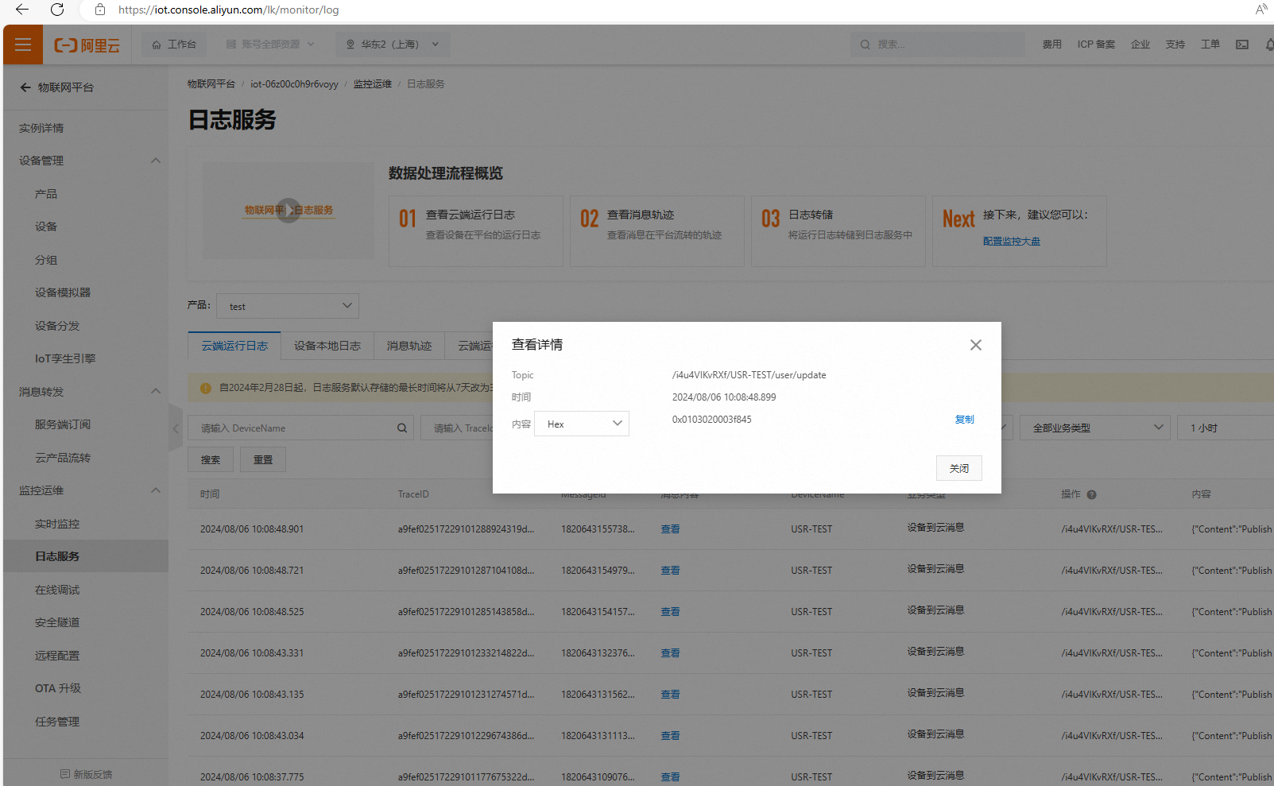Screen dimensions: 1274x786
Task: Collapse the 设备管理 sidebar section
Action: [x=156, y=161]
